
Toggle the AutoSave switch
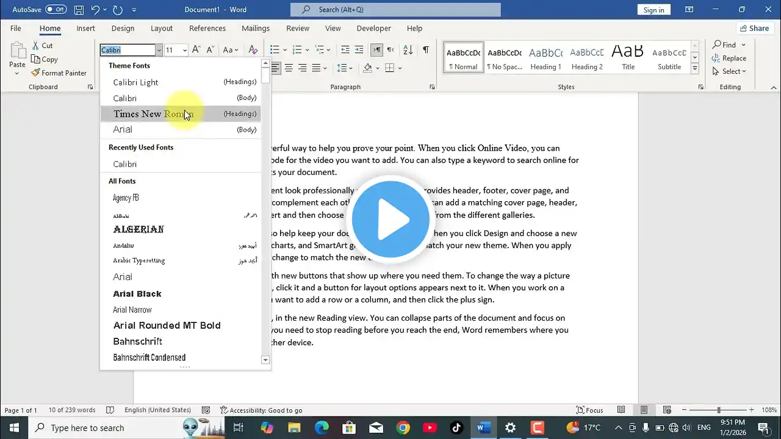[x=56, y=10]
